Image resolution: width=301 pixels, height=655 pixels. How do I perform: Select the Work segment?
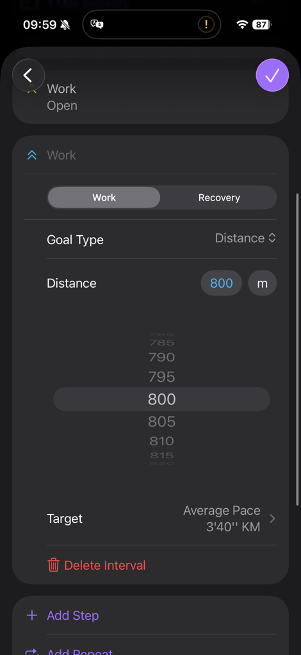click(x=104, y=197)
